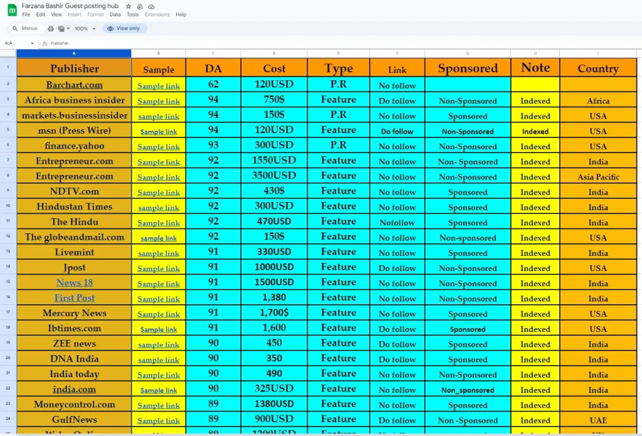Screen dimensions: 642x436
Task: Select the finance.yahoo cell
Action: (74, 146)
